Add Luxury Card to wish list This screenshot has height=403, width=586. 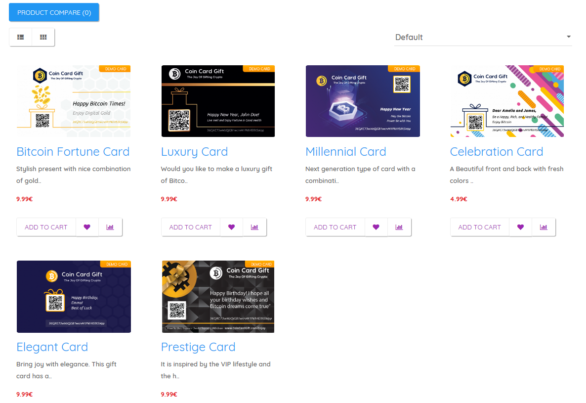(232, 227)
